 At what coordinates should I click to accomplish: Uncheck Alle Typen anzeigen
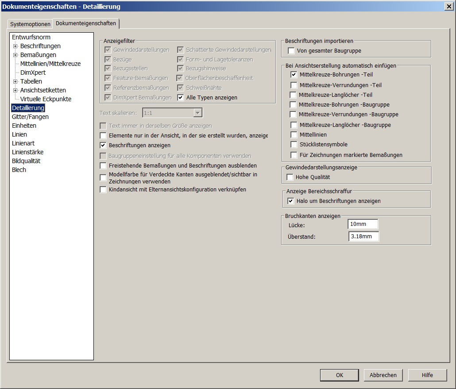click(181, 98)
